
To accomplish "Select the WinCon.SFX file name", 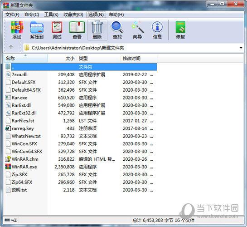I will click(24, 144).
